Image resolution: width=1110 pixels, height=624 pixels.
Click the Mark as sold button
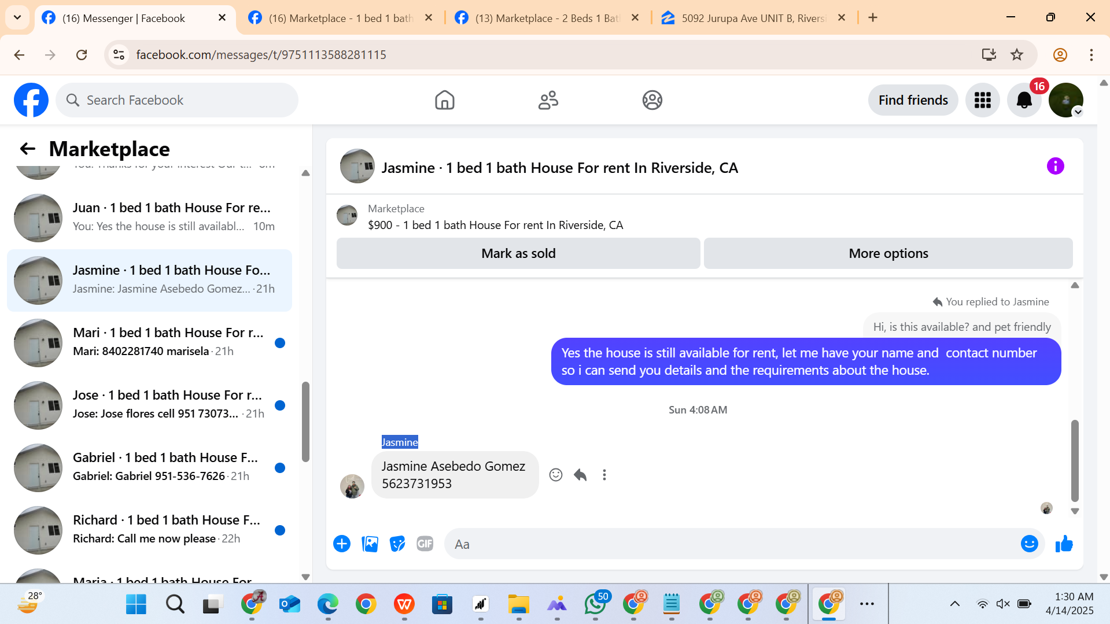click(518, 253)
